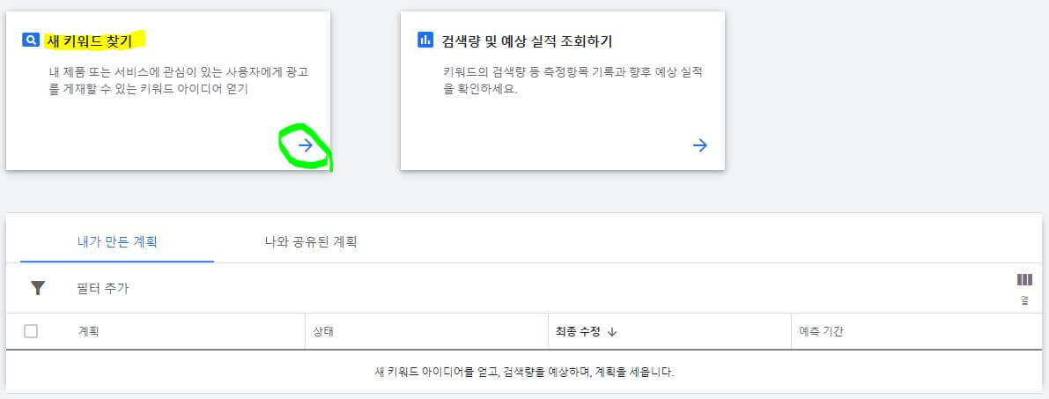Image resolution: width=1049 pixels, height=399 pixels.
Task: Open the 새 키워드 찾기 card arrow
Action: (x=305, y=145)
